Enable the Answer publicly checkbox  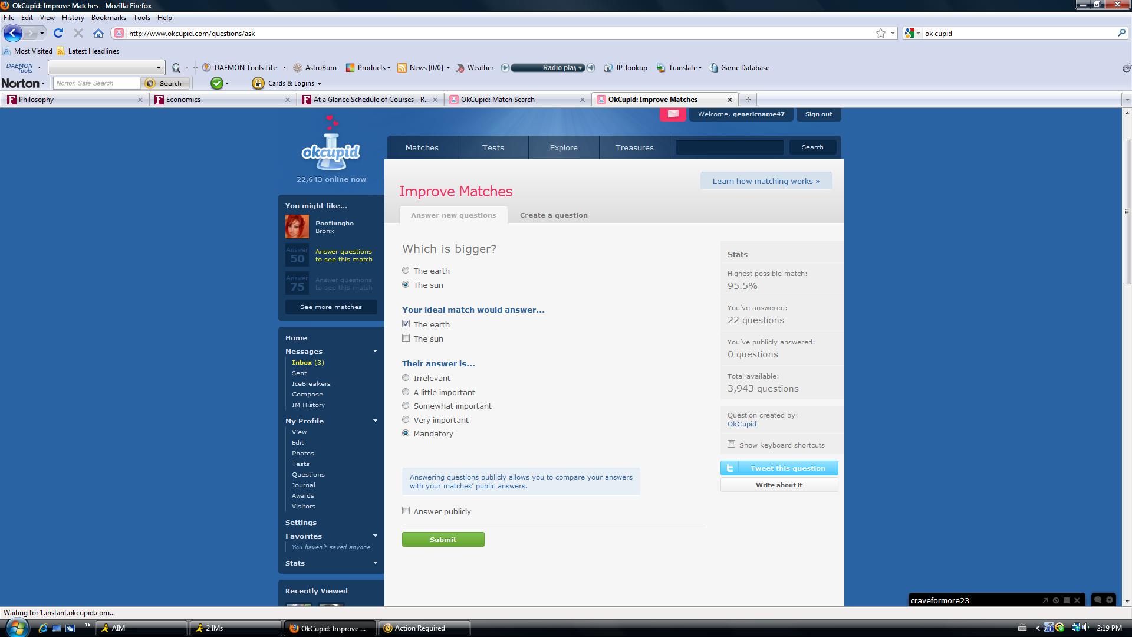coord(406,511)
